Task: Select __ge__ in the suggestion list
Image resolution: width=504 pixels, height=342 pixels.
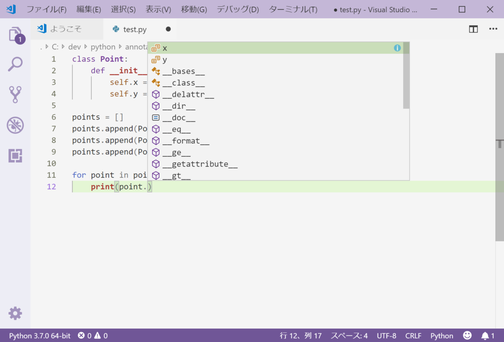Action: point(276,152)
